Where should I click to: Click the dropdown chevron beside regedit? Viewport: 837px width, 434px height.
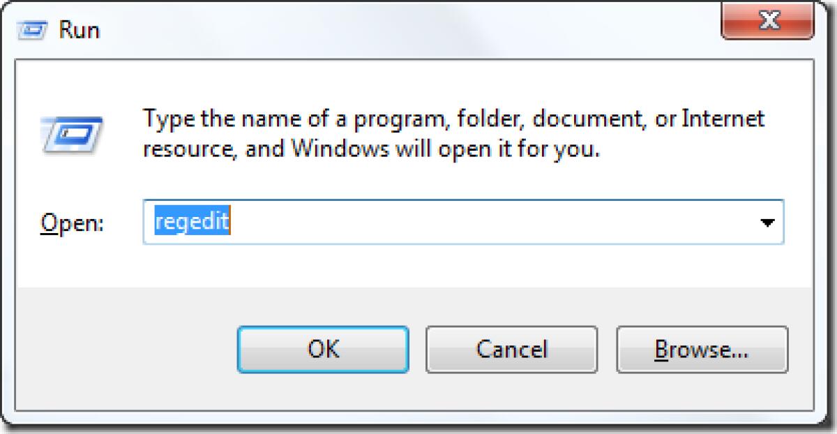coord(767,222)
